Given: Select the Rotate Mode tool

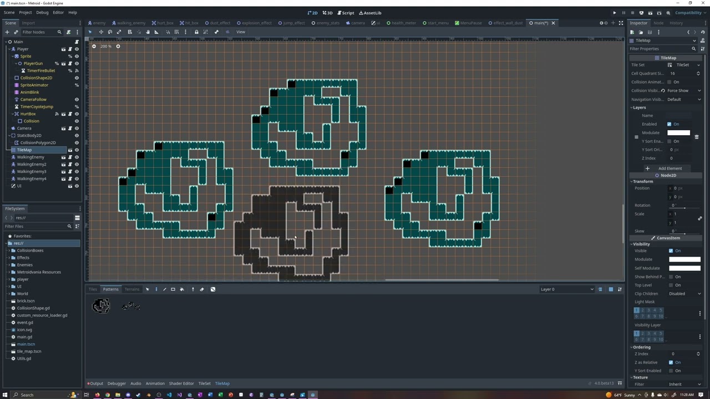Looking at the screenshot, I should pyautogui.click(x=110, y=32).
